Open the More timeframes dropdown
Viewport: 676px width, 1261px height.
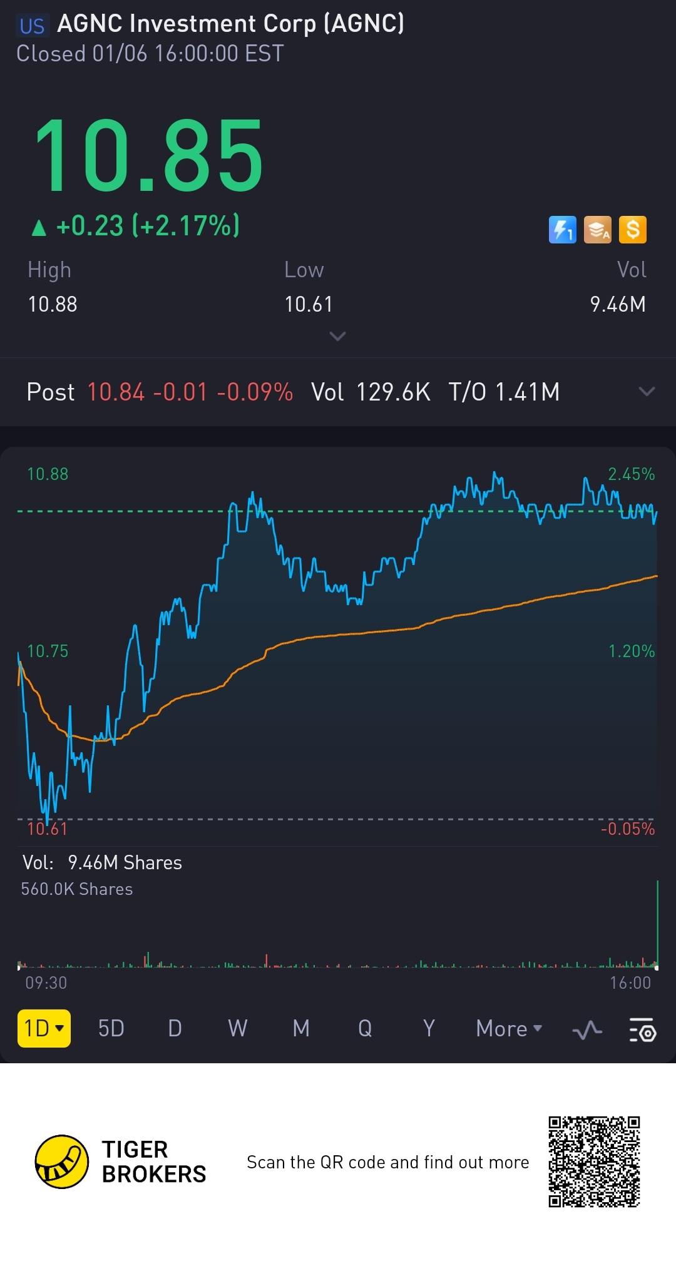(x=509, y=1028)
